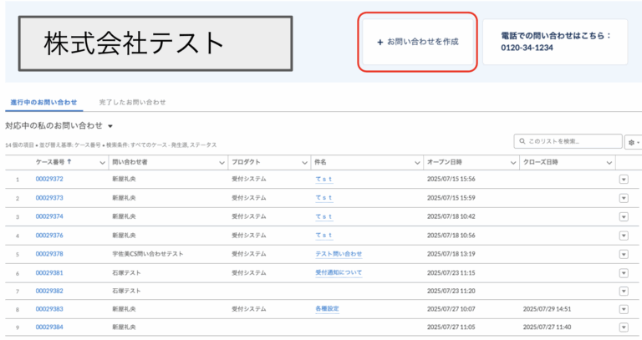Viewport: 642px width, 340px height.
Task: Open the 問い合わせ者 column dropdown chevron
Action: click(x=222, y=162)
